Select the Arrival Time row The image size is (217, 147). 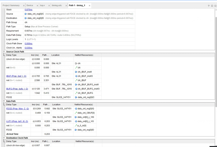(x=51, y=134)
